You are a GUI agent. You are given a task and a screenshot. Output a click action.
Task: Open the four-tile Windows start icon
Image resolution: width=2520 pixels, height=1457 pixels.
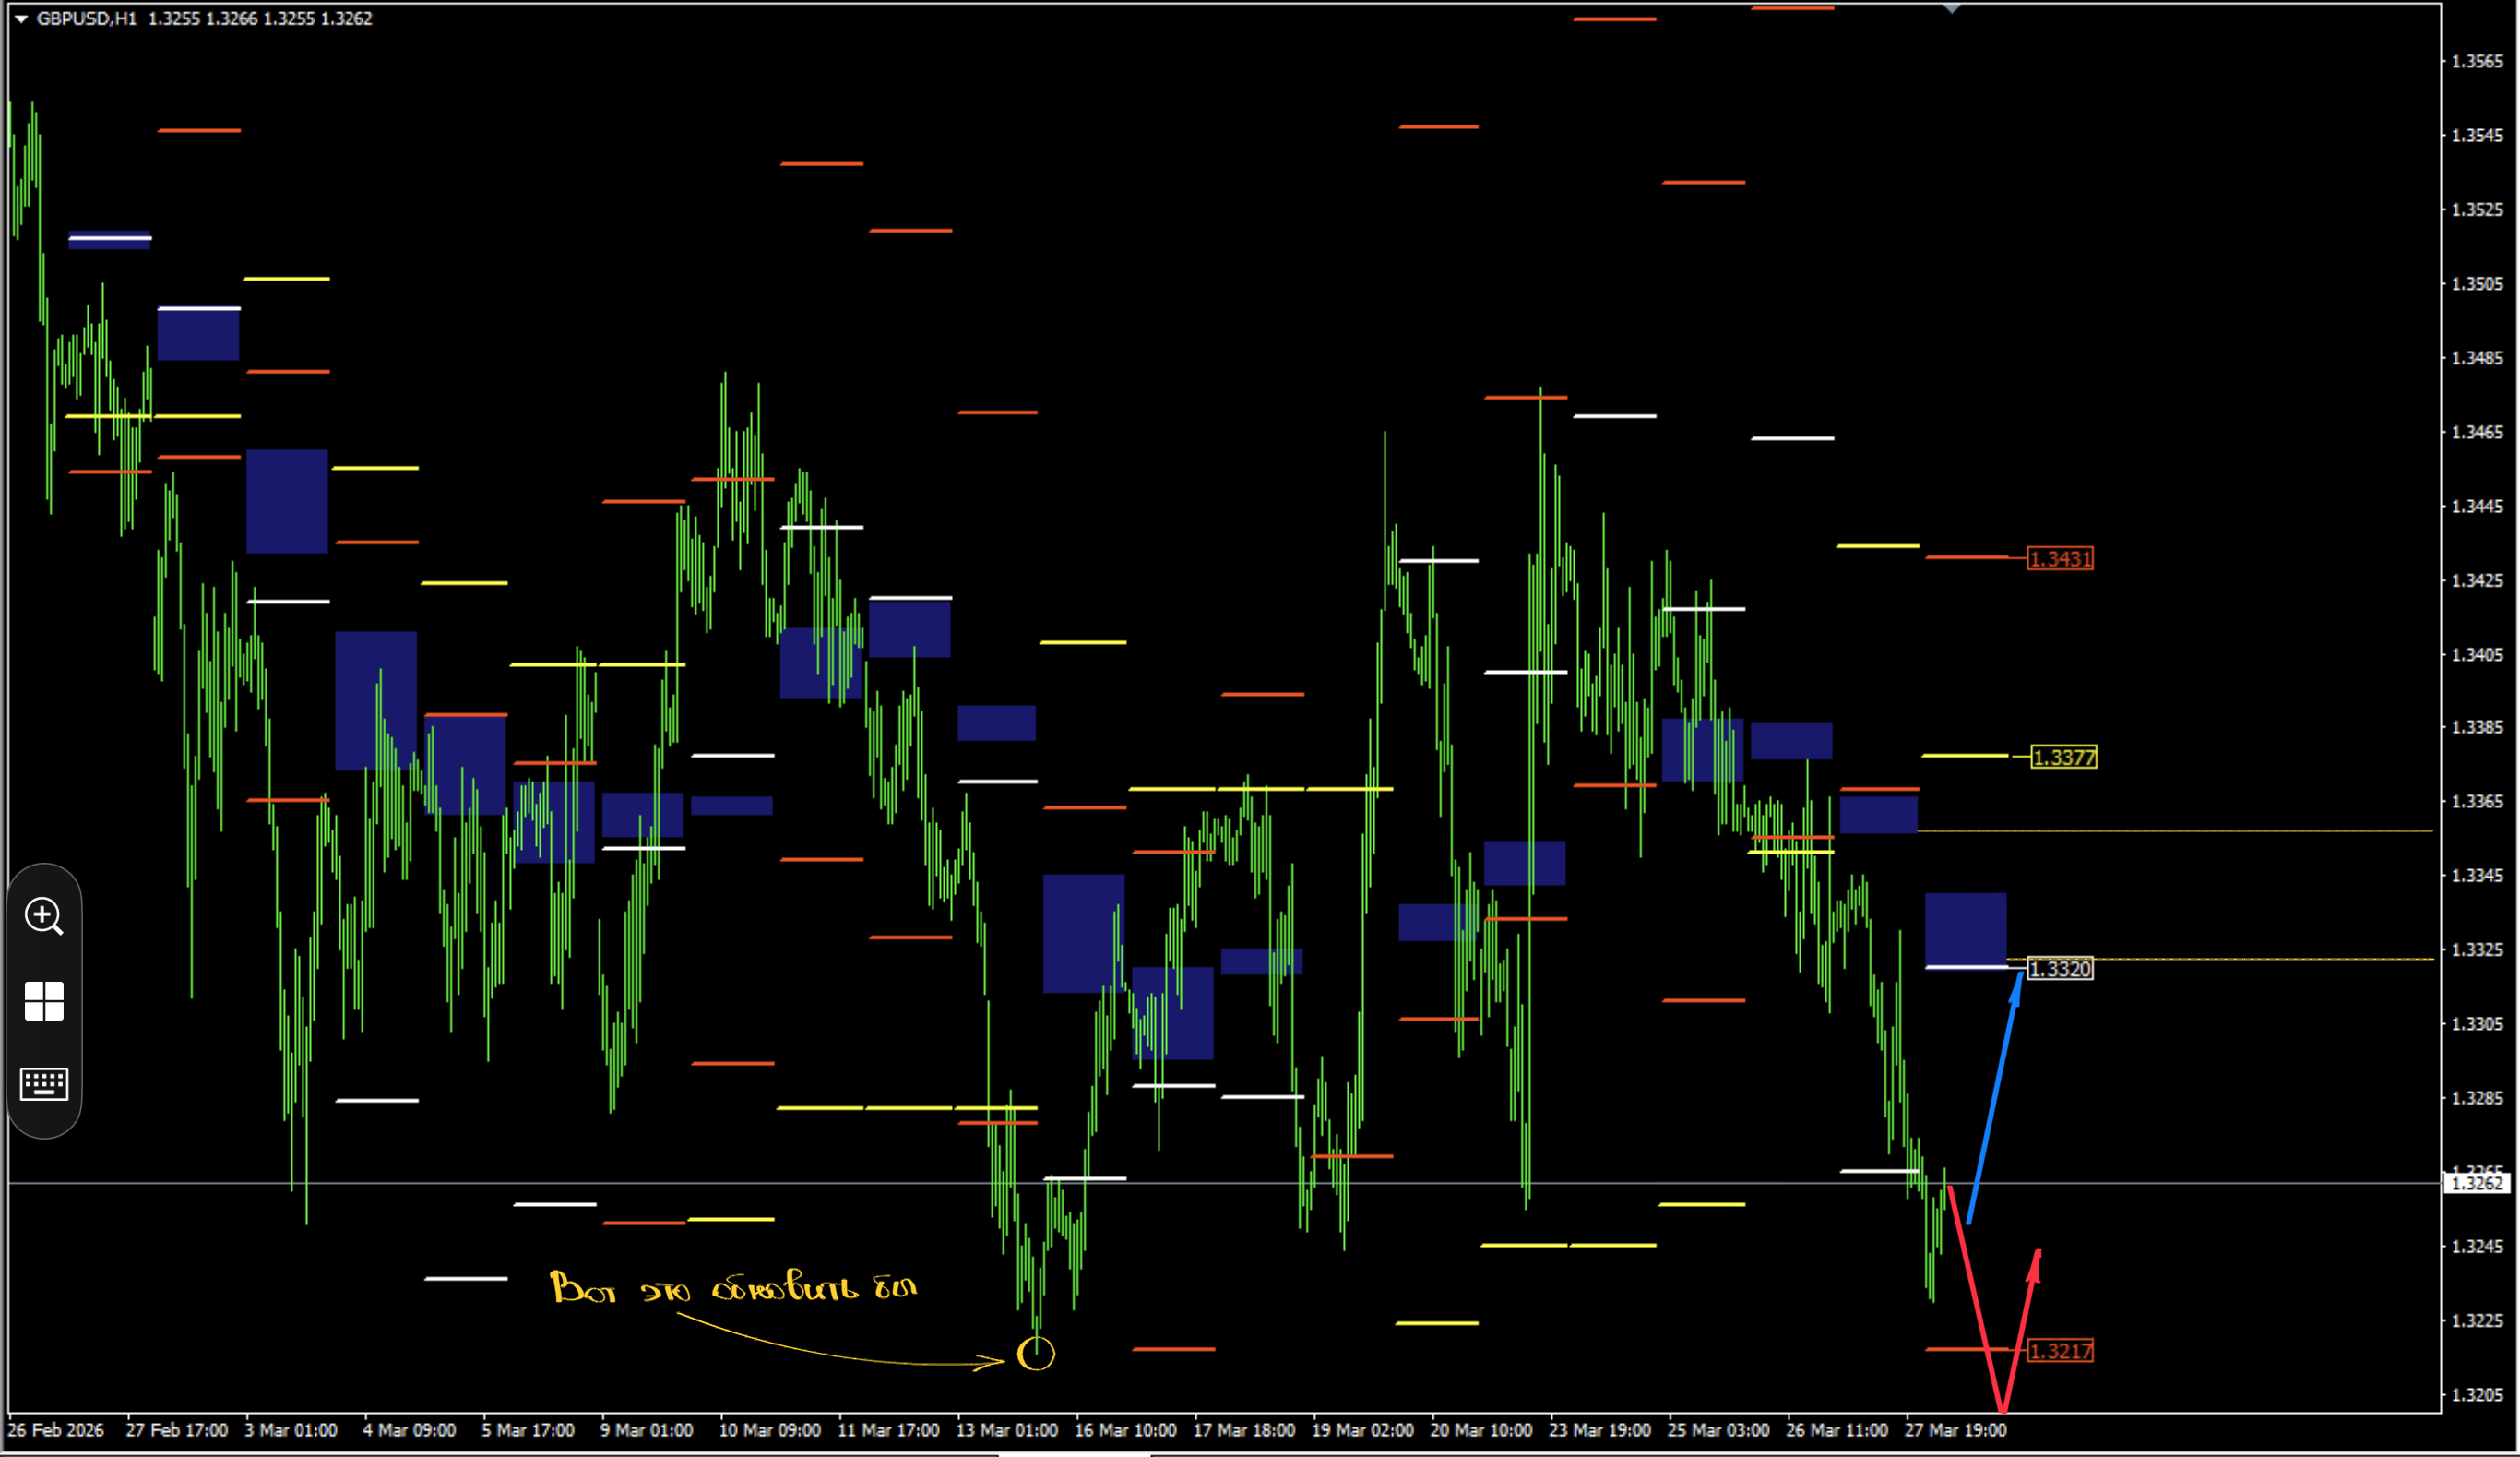click(44, 1000)
